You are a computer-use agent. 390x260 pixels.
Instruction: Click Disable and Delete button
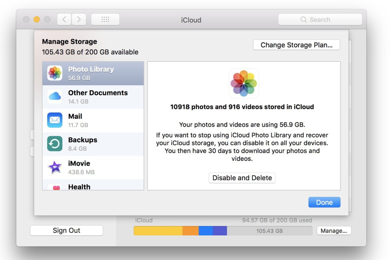242,178
